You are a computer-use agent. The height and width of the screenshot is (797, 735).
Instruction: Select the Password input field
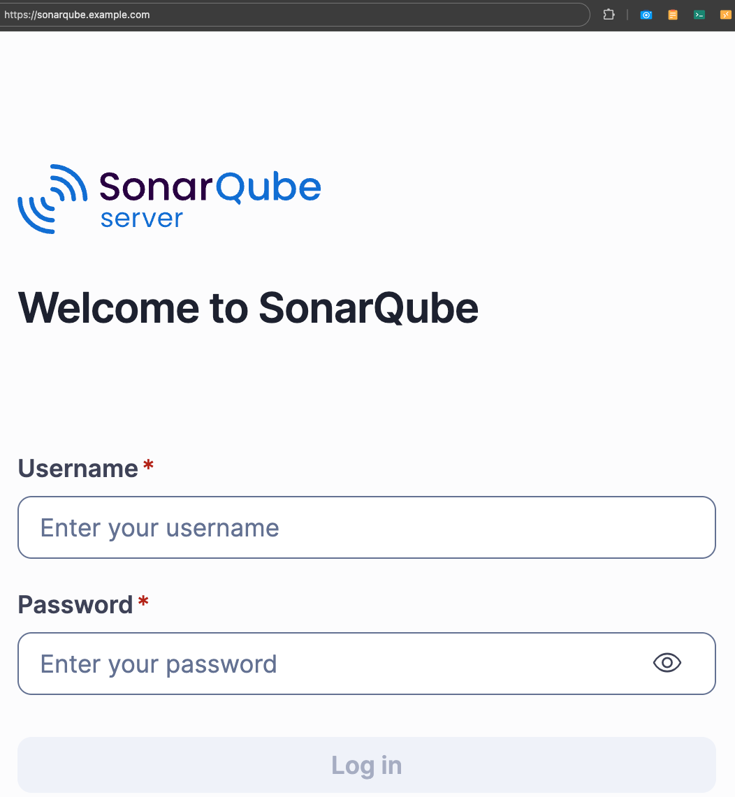coord(335,664)
